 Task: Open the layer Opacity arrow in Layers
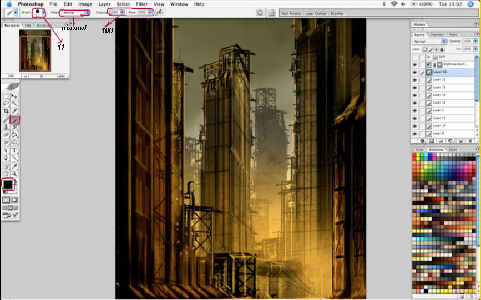click(475, 41)
